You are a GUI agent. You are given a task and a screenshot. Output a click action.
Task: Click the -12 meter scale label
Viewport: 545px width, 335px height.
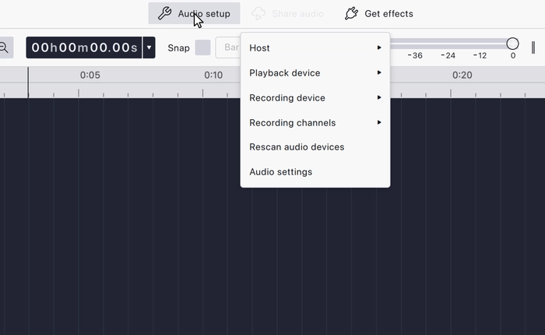480,55
